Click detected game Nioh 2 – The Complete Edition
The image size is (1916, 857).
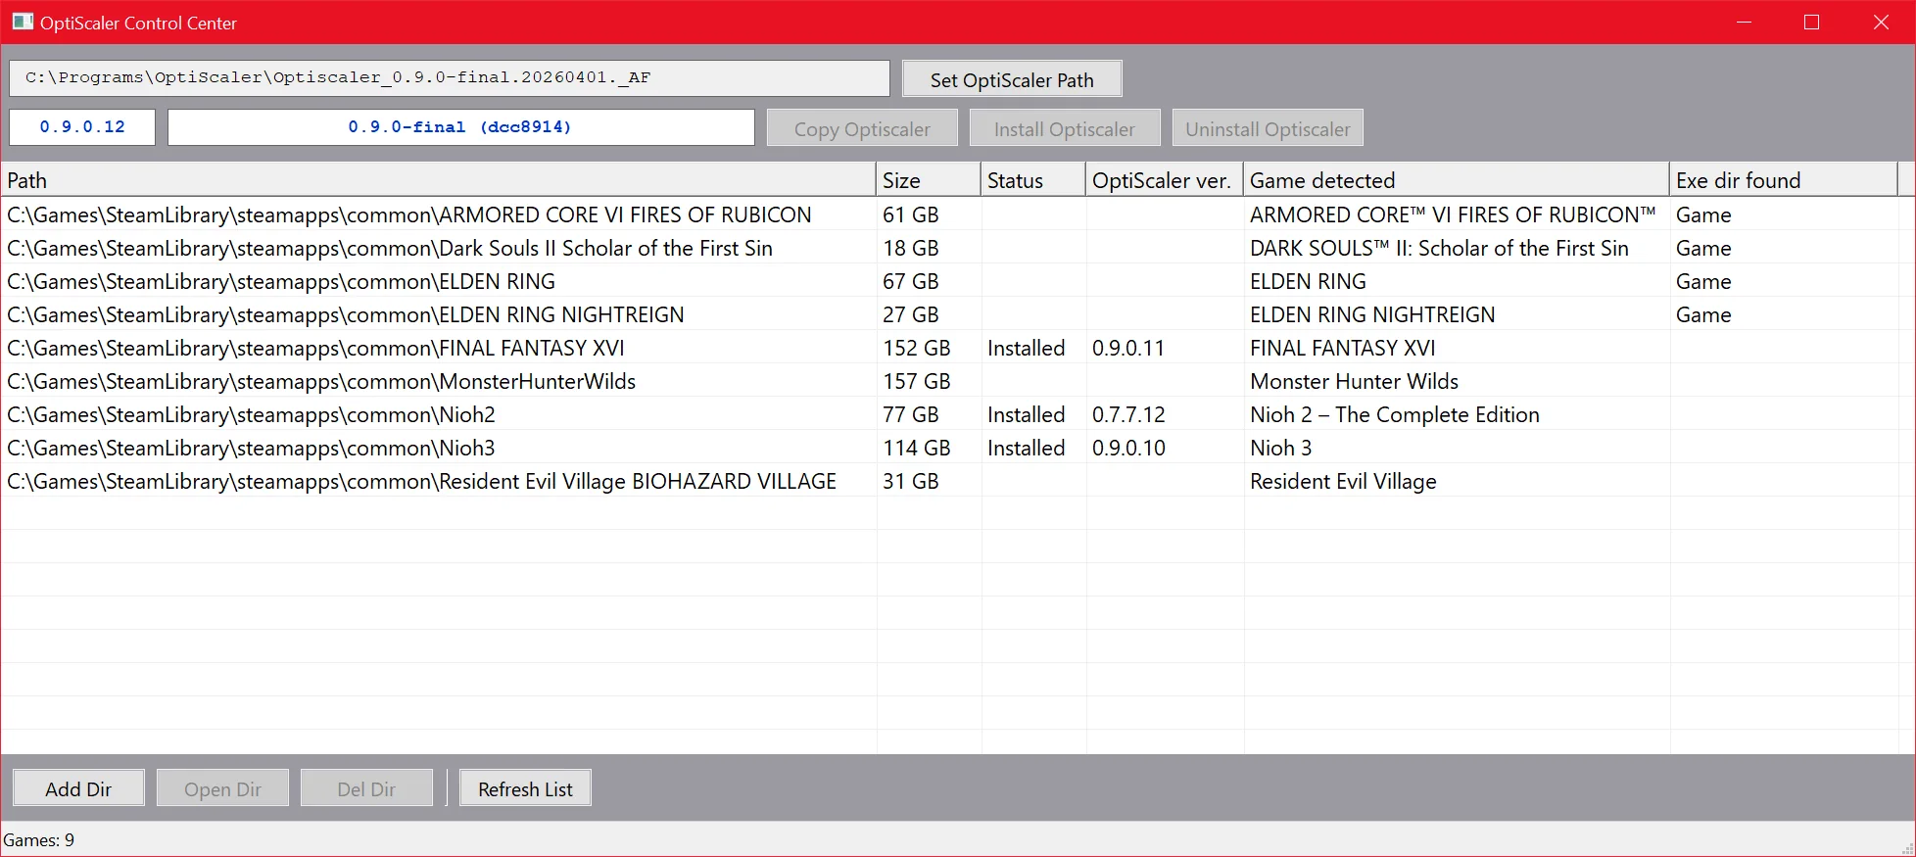pos(1395,414)
